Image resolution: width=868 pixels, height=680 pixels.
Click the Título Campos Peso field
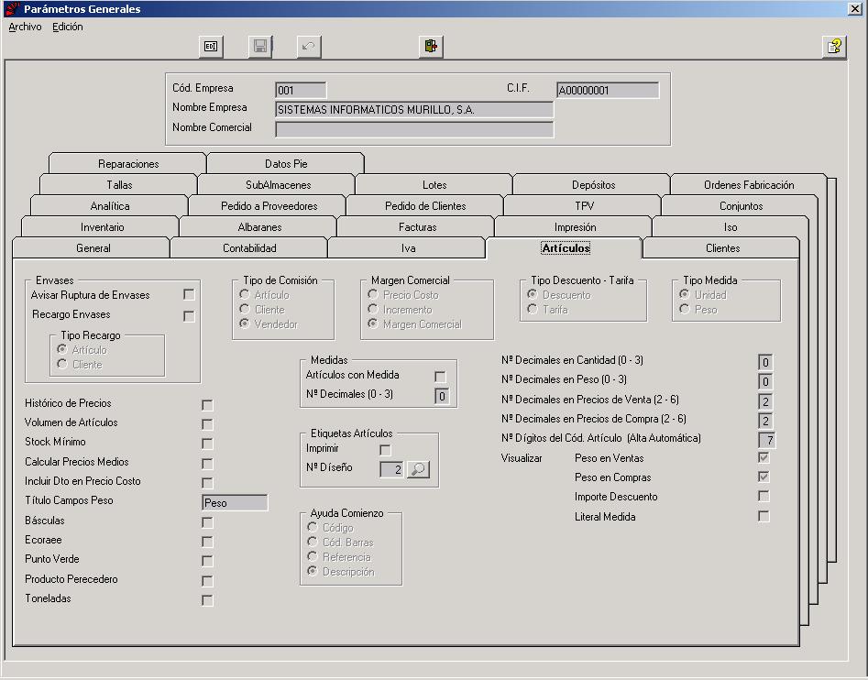235,502
